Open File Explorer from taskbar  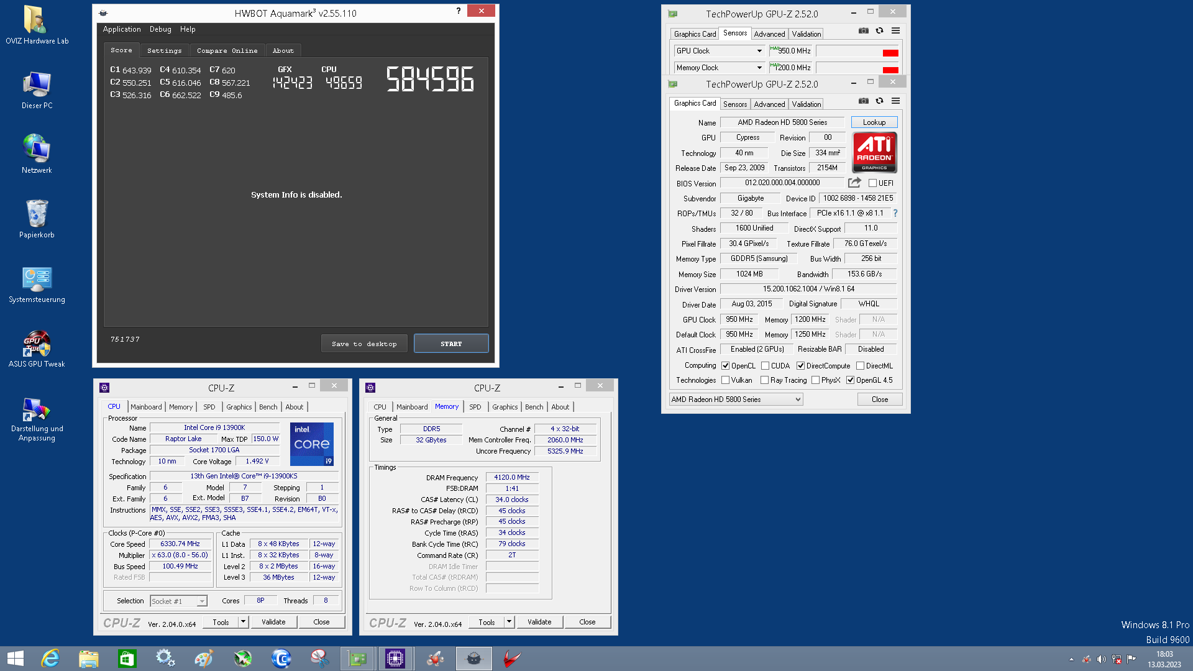coord(89,659)
